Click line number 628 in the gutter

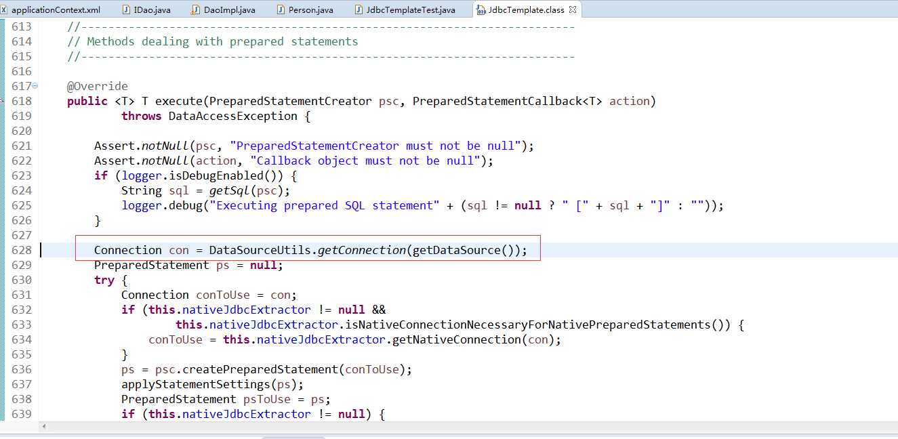pyautogui.click(x=22, y=250)
